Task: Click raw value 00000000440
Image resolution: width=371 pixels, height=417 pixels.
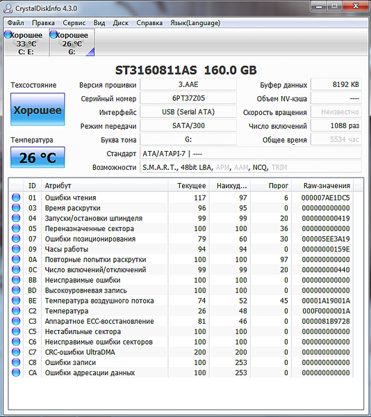Action: tap(325, 270)
